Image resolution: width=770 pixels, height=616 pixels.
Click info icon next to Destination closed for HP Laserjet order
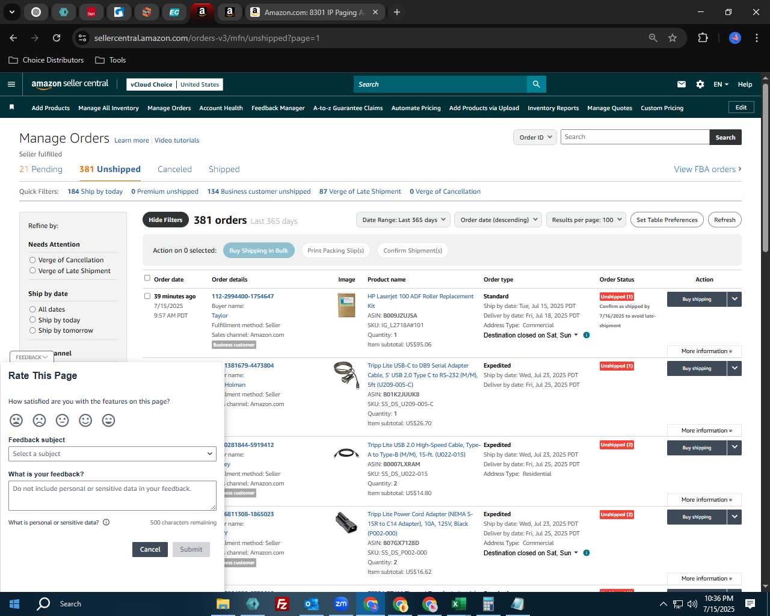point(587,335)
